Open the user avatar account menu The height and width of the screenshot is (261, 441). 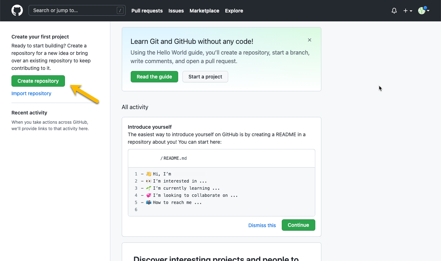click(424, 11)
